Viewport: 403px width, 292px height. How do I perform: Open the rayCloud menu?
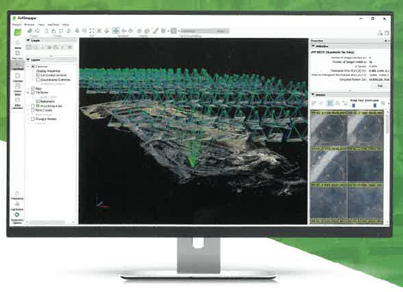click(x=53, y=24)
